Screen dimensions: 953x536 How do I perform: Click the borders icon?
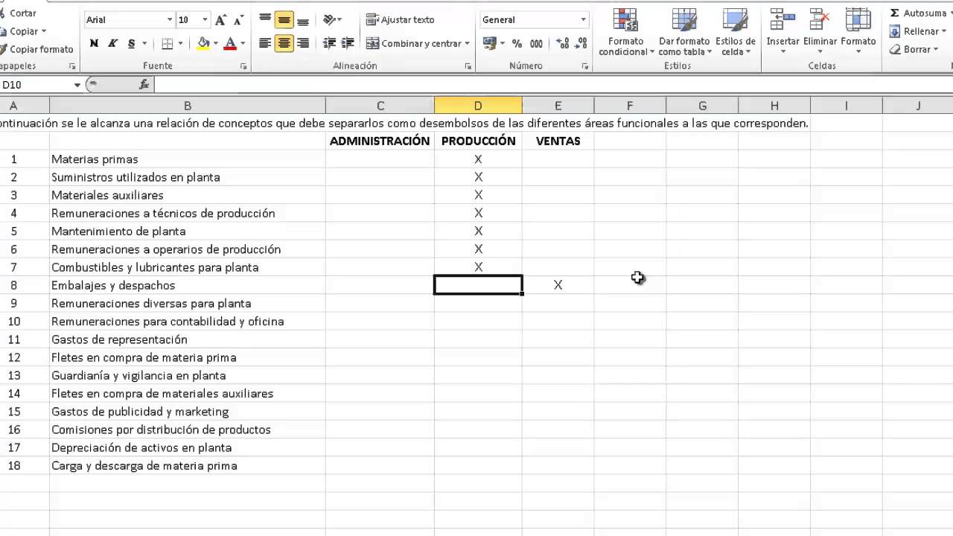[167, 44]
